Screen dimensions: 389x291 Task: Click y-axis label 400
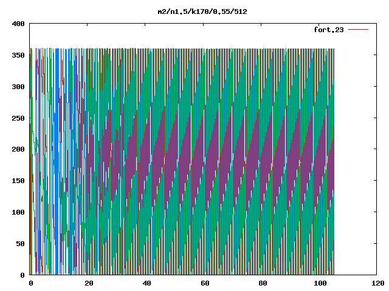(x=18, y=24)
